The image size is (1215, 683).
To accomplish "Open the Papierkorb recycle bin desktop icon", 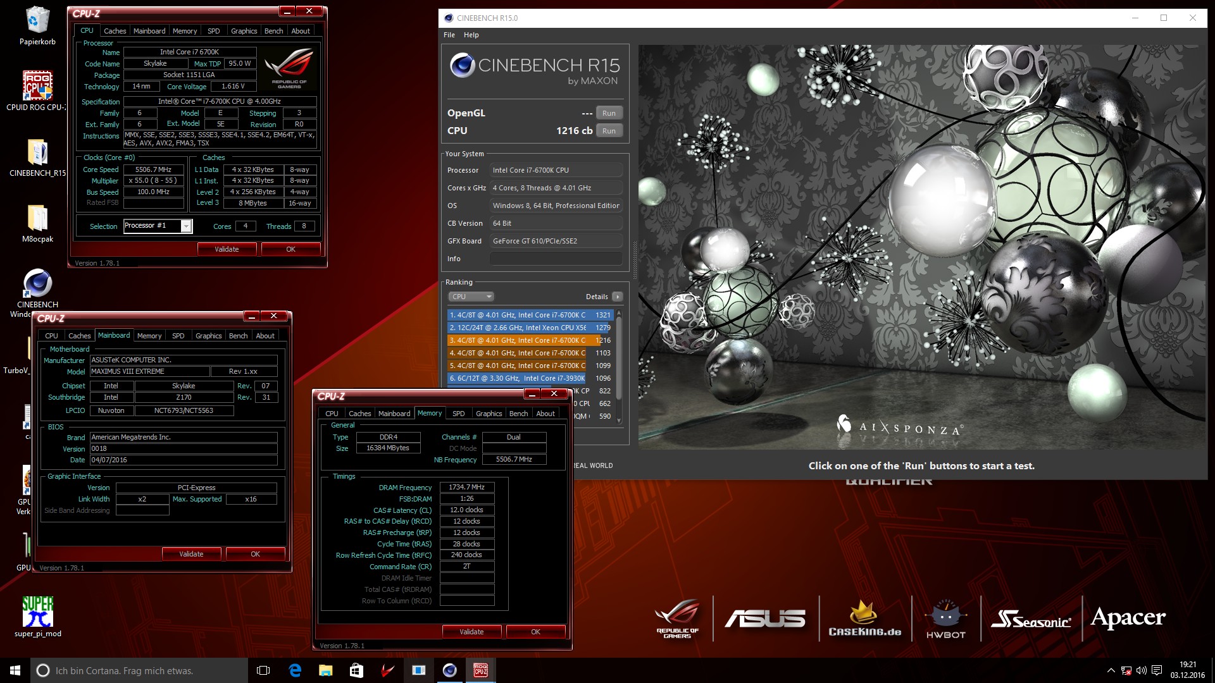I will (37, 26).
